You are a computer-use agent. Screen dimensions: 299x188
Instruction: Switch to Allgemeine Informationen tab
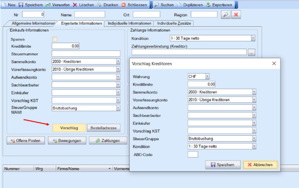[33, 23]
